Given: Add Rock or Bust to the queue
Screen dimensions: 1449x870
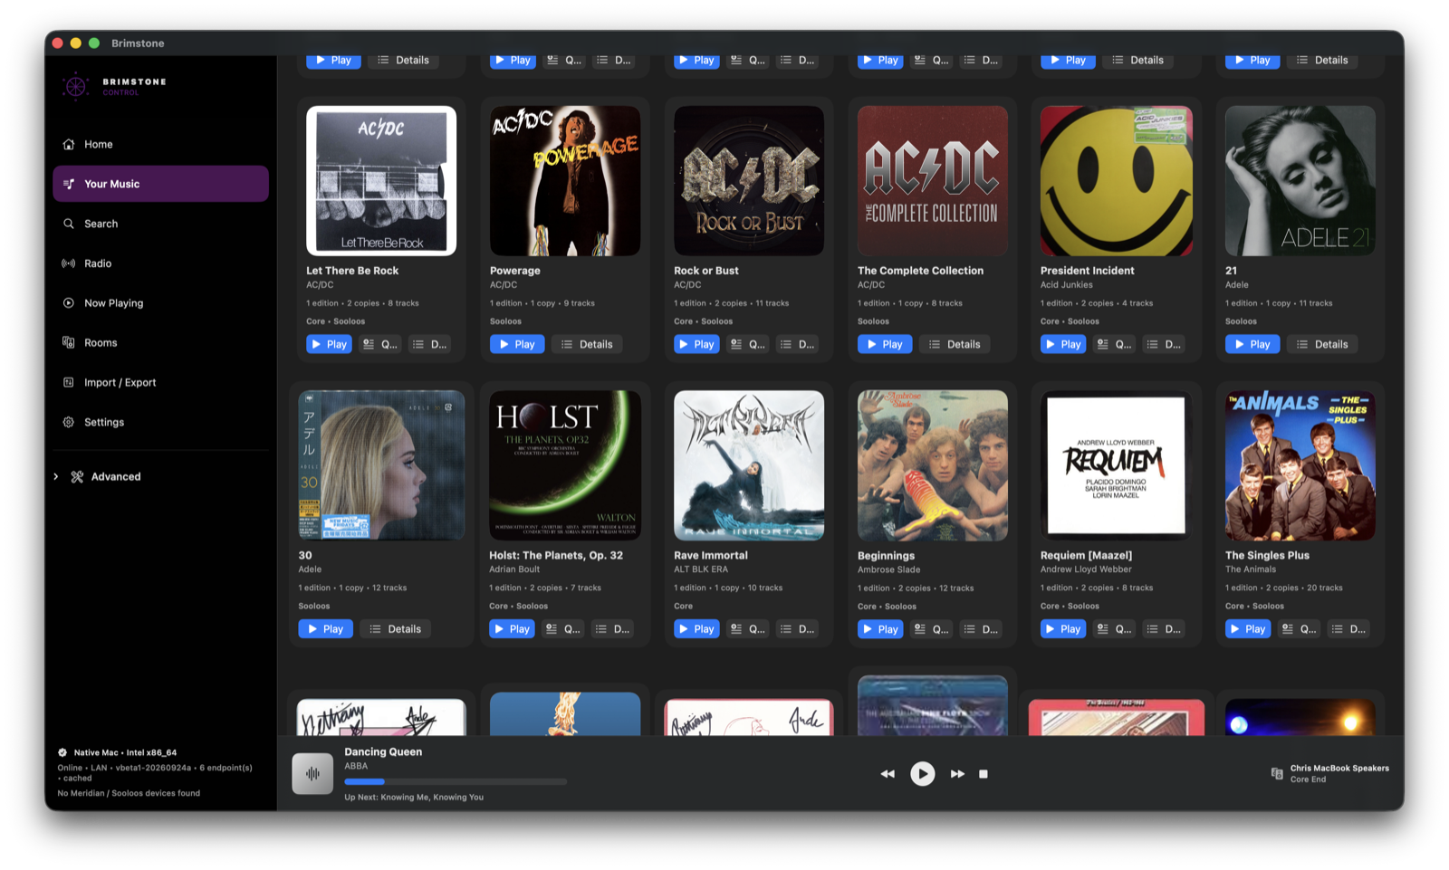Looking at the screenshot, I should coord(748,344).
